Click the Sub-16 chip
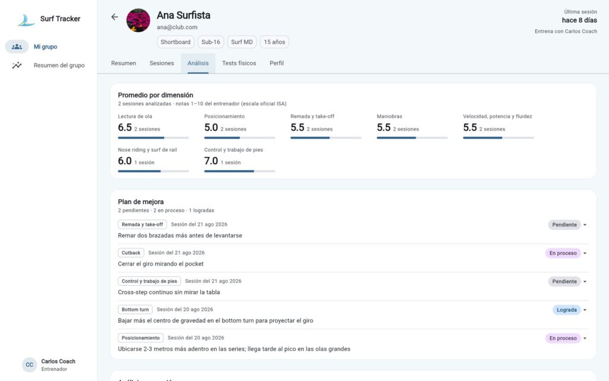Screen dimensions: 609x381 [211, 42]
